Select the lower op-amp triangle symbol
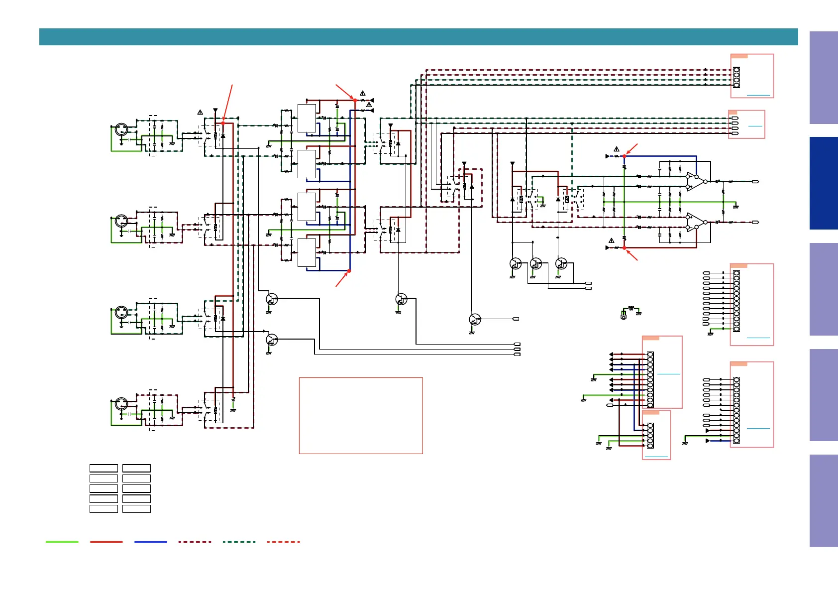 tap(696, 223)
